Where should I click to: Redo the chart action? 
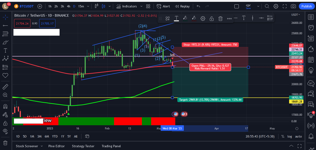(207, 6)
